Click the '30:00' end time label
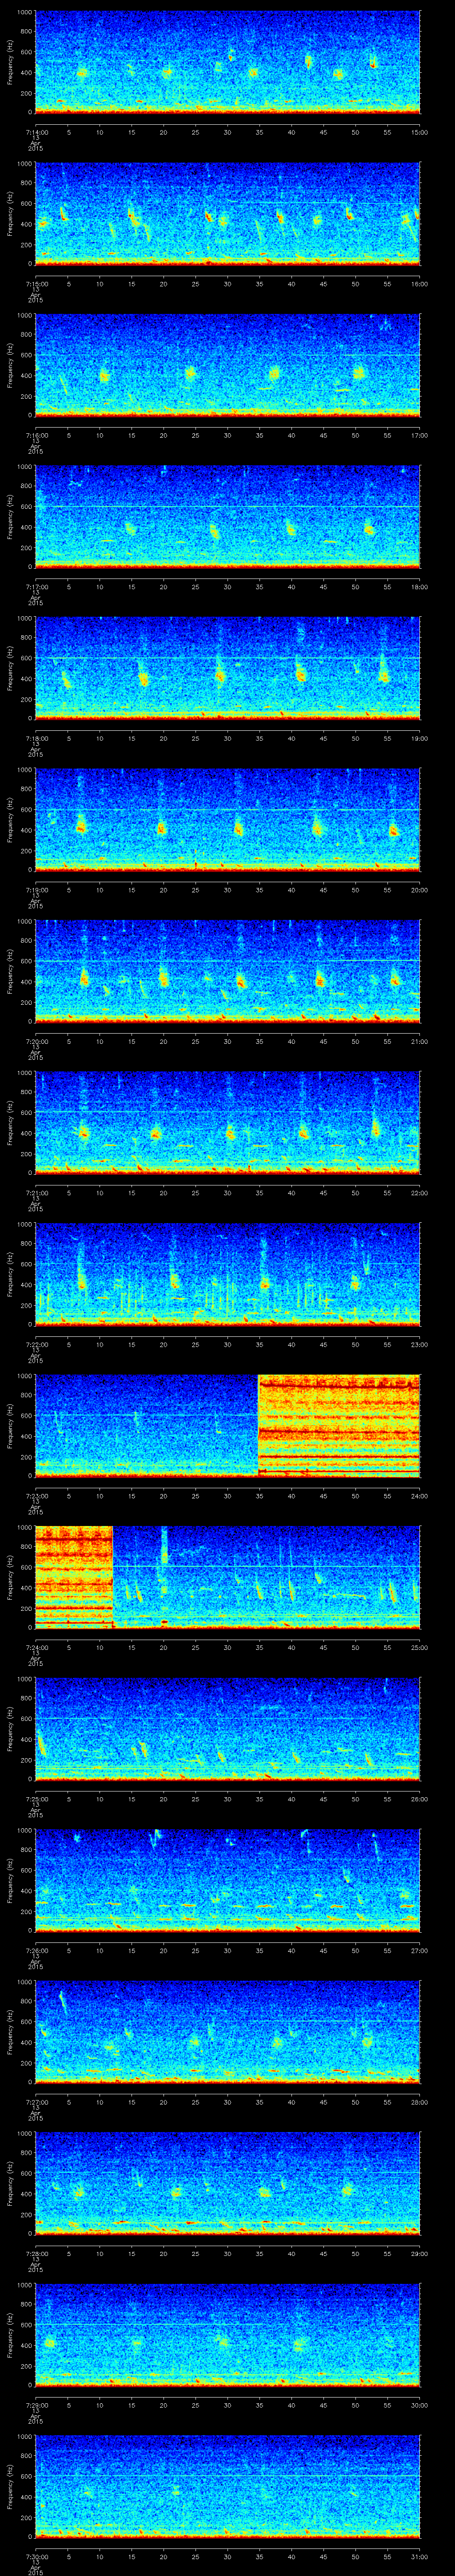 point(419,2405)
